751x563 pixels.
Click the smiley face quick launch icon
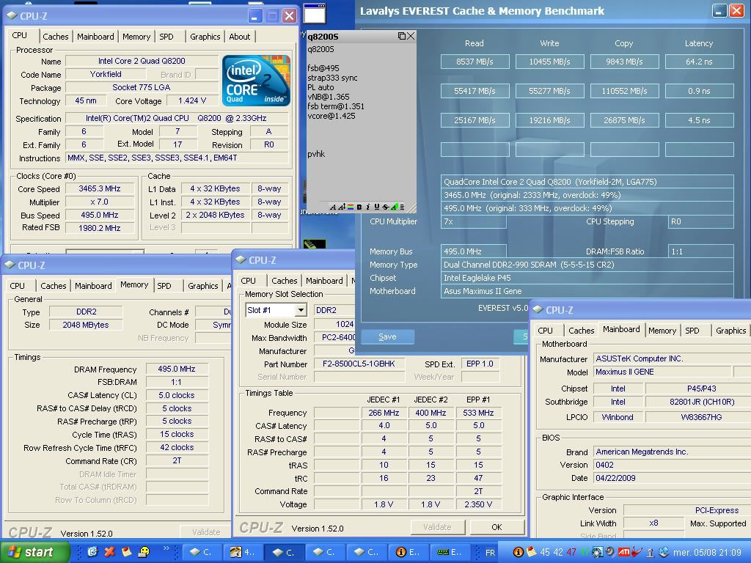[x=144, y=552]
